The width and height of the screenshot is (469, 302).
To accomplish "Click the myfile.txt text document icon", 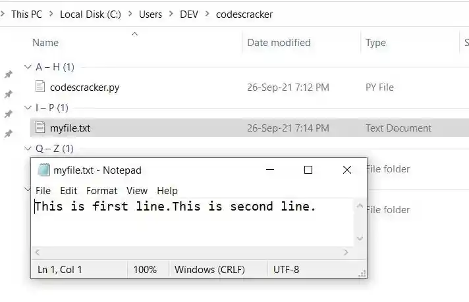I will coord(41,128).
